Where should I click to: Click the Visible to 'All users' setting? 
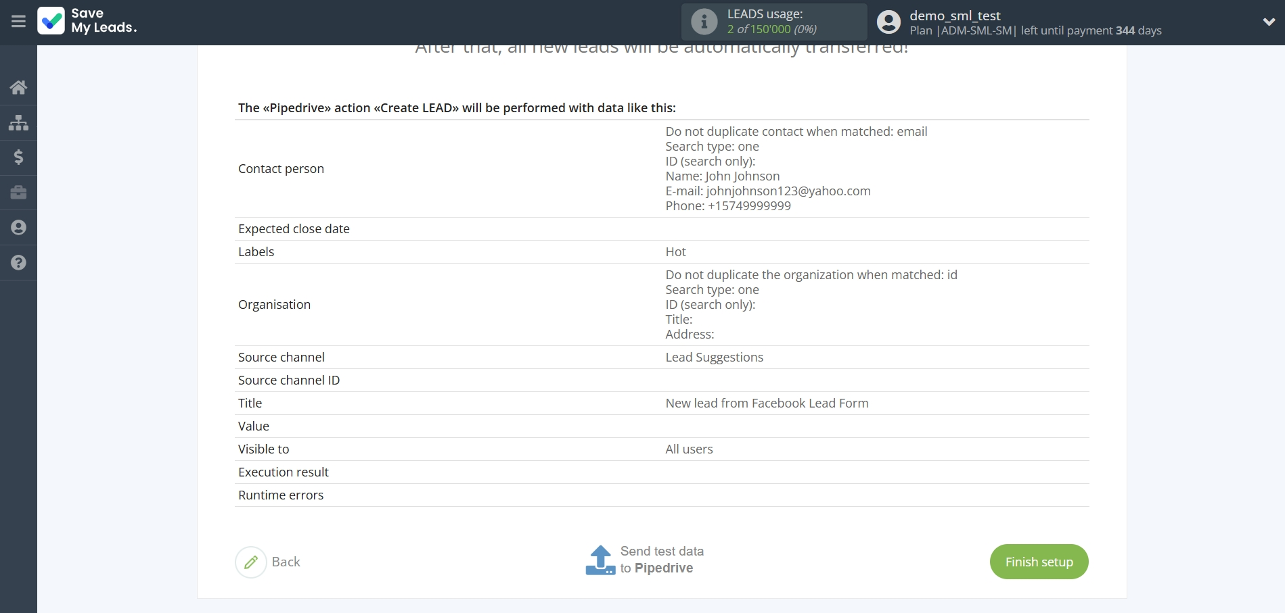click(688, 449)
